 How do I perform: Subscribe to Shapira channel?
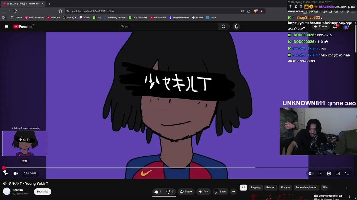(42, 191)
